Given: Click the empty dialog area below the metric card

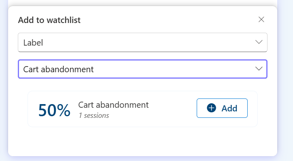Looking at the screenshot, I should (142, 141).
